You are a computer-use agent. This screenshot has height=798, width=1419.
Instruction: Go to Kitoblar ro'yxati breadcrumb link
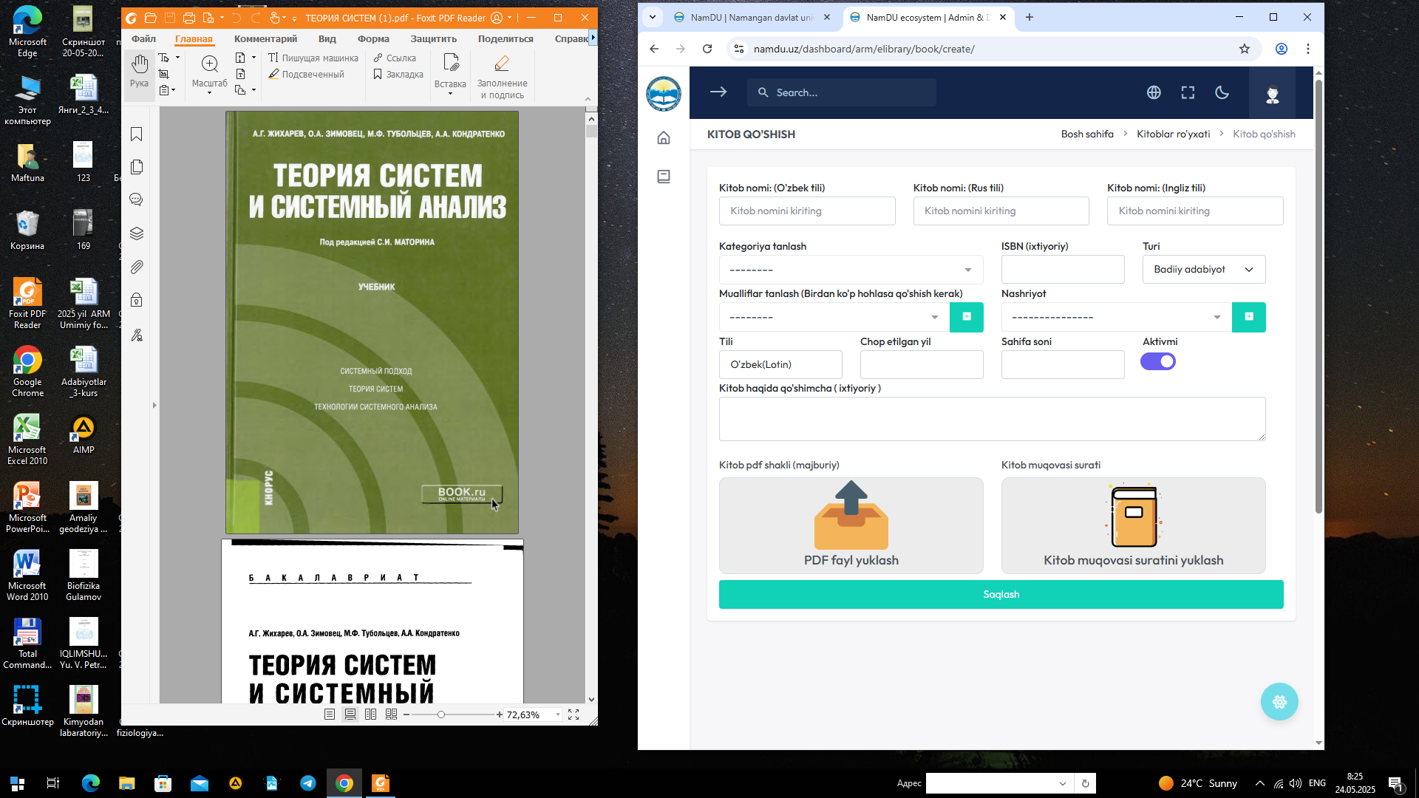coord(1173,134)
